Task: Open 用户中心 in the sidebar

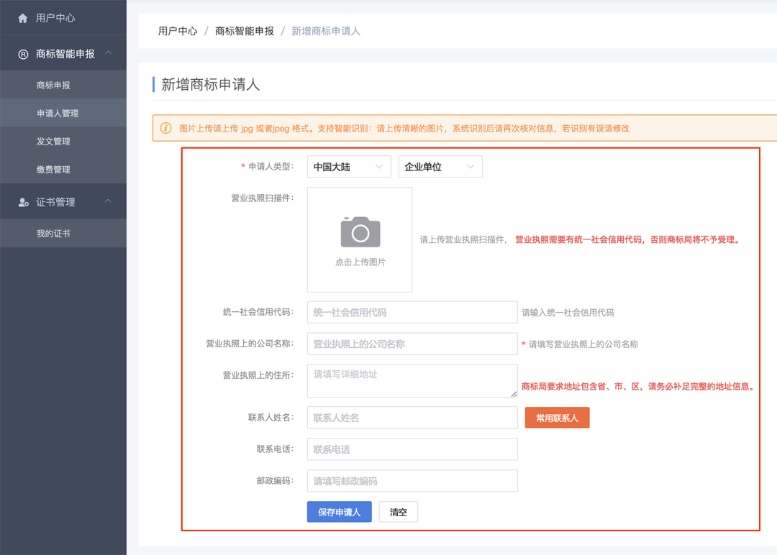Action: coord(63,18)
